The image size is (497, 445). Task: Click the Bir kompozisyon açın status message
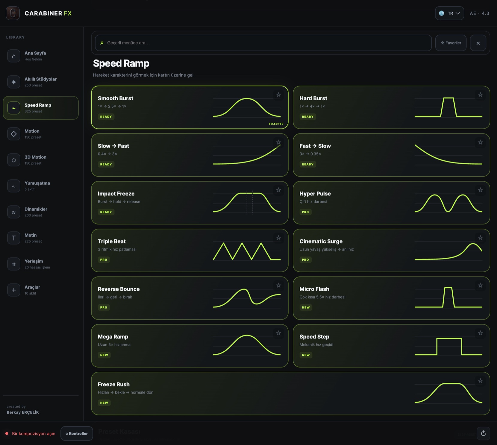[34, 434]
